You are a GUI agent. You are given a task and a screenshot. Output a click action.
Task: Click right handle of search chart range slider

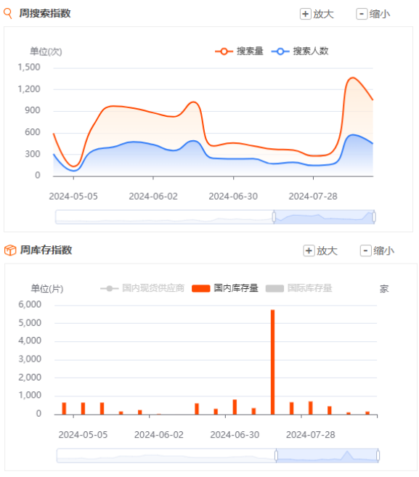374,217
